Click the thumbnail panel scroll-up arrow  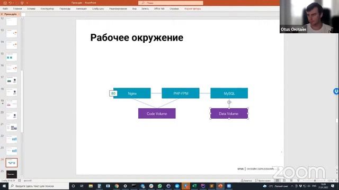coord(22,18)
